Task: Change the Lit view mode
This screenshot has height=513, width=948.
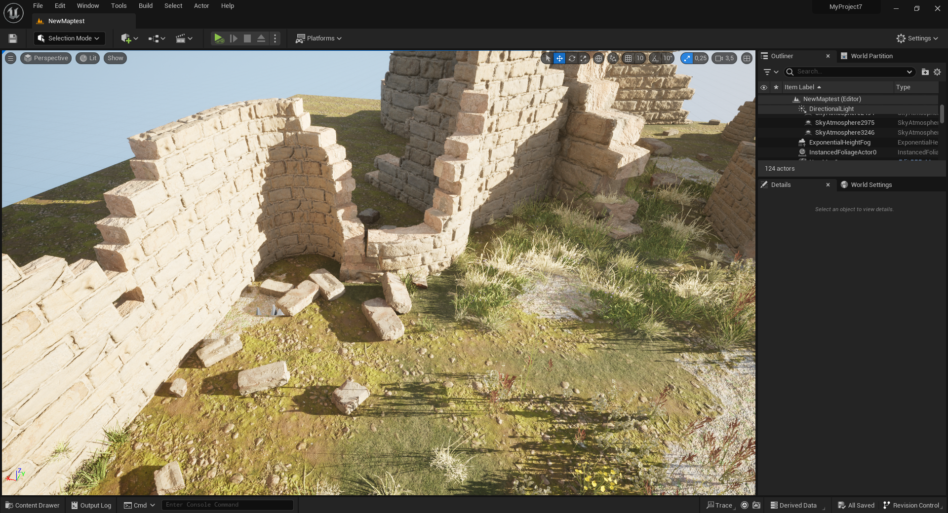Action: pos(88,58)
